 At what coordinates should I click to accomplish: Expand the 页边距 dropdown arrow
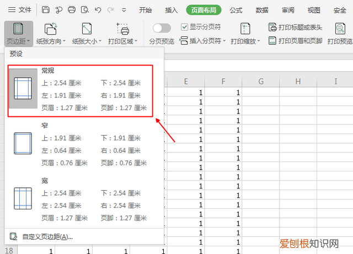coord(28,41)
